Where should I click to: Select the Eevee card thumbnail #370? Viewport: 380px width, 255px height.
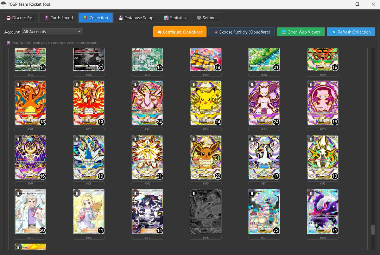pyautogui.click(x=206, y=158)
